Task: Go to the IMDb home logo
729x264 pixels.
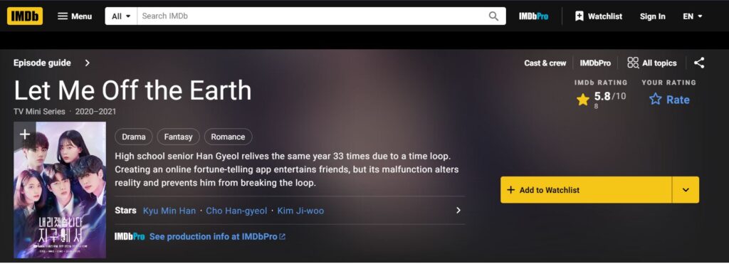Action: tap(25, 16)
